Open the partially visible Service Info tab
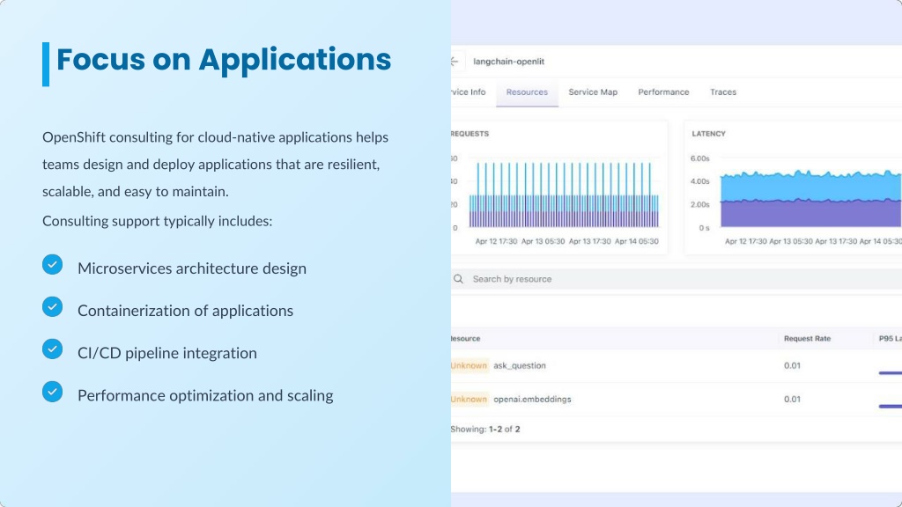The height and width of the screenshot is (507, 902). 468,92
